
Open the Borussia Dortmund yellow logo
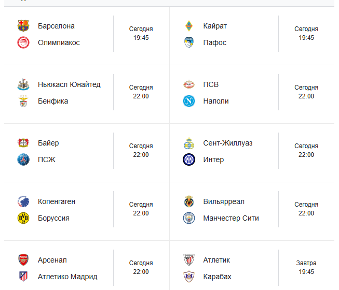point(23,218)
